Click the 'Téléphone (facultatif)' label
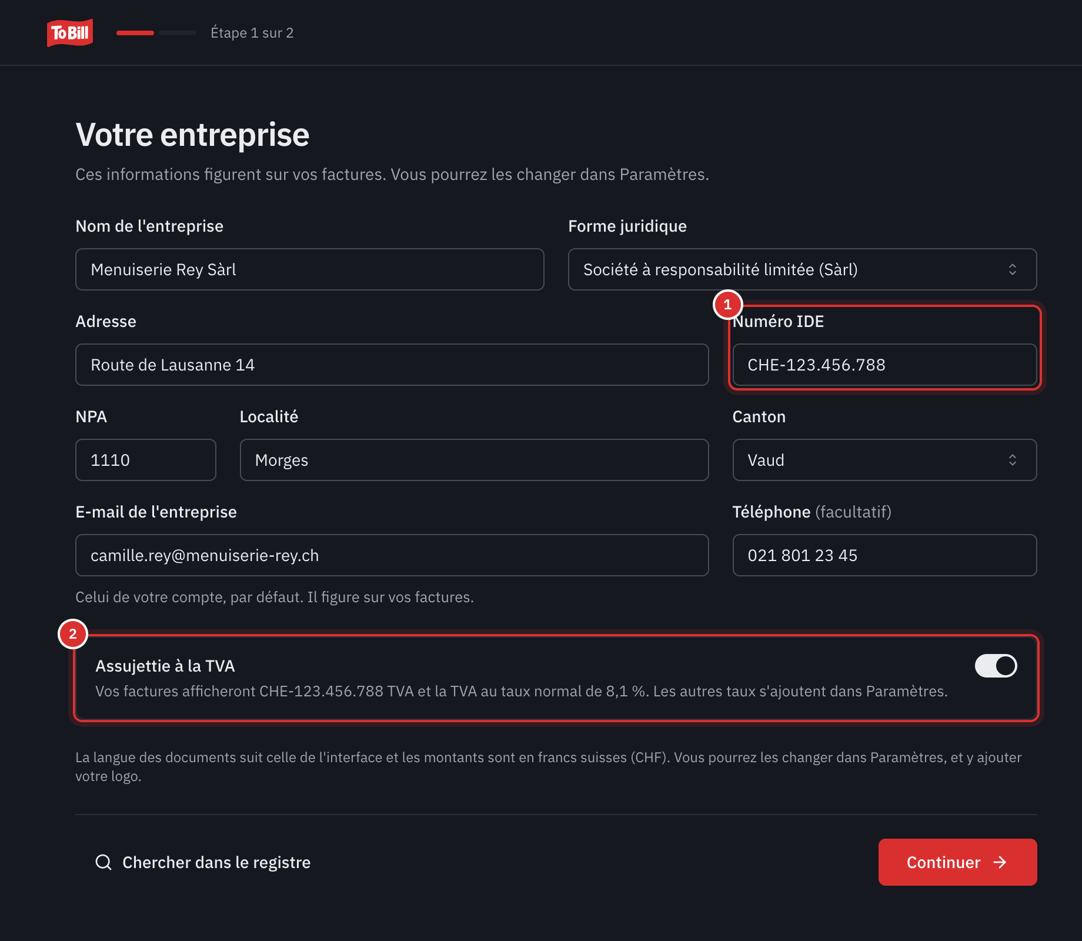The width and height of the screenshot is (1082, 941). point(812,512)
